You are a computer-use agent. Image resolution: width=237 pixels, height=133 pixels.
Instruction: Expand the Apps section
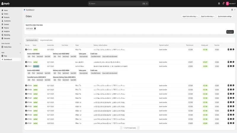click(x=20, y=53)
